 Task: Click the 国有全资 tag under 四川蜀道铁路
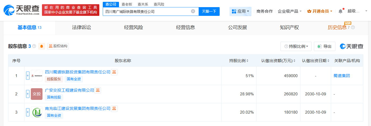pyautogui.click(x=74, y=79)
